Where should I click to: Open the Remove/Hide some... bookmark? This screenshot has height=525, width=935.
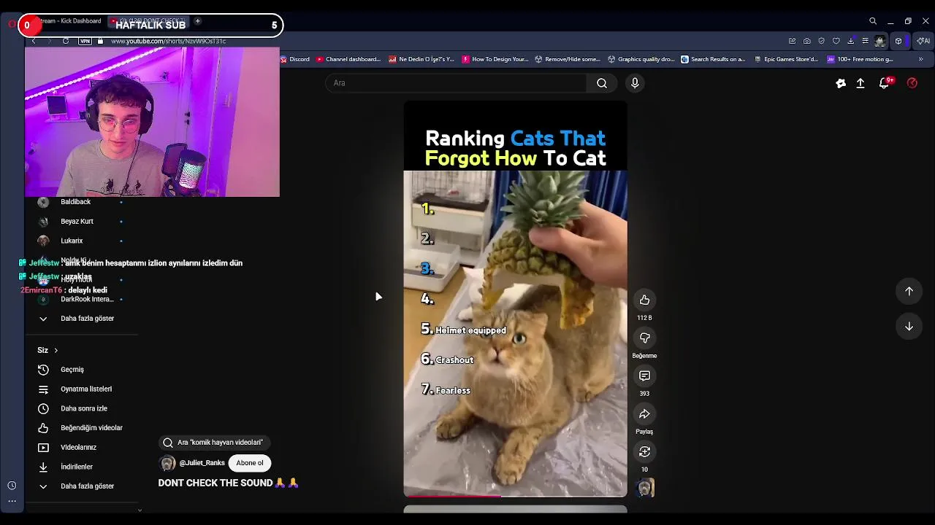coord(568,59)
